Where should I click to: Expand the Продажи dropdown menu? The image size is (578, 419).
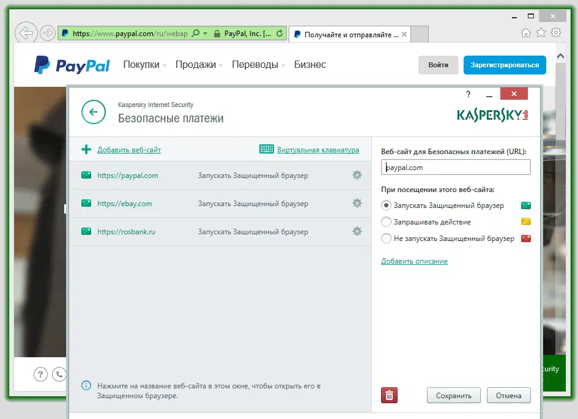pos(196,64)
